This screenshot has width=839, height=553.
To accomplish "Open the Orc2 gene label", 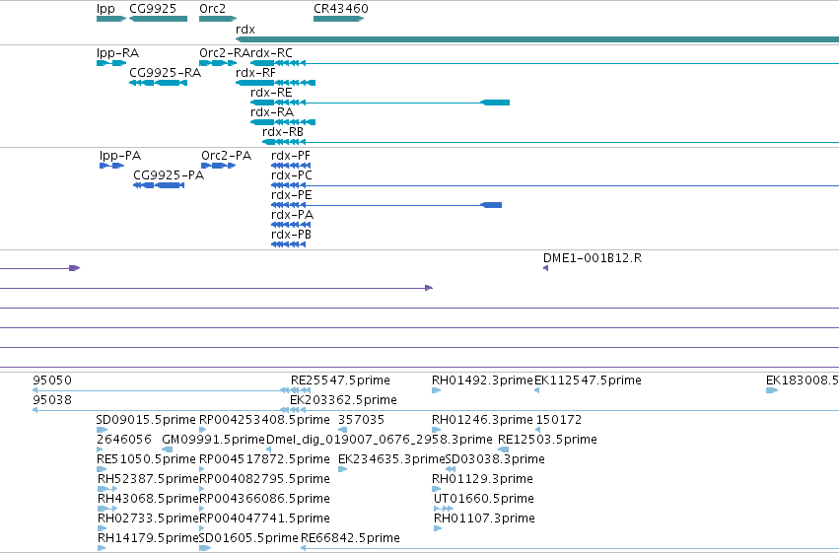I will 212,9.
